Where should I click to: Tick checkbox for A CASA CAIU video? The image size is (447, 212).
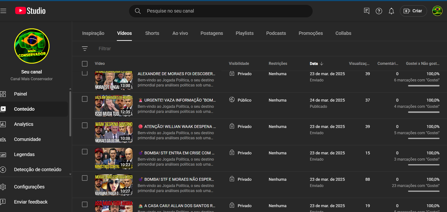point(85,204)
